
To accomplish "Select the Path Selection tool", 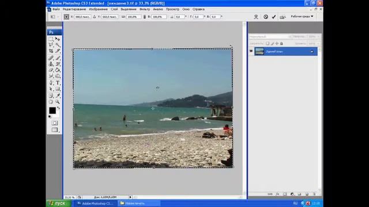I will [51, 89].
